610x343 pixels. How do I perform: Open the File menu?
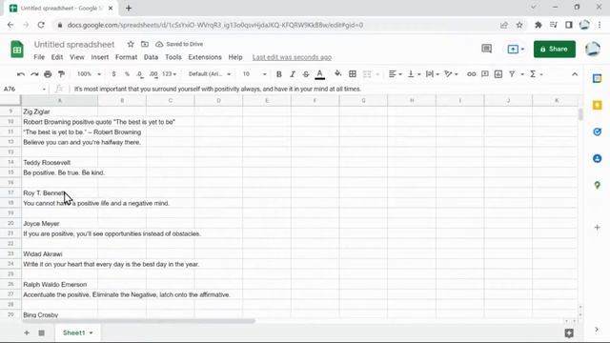[39, 57]
